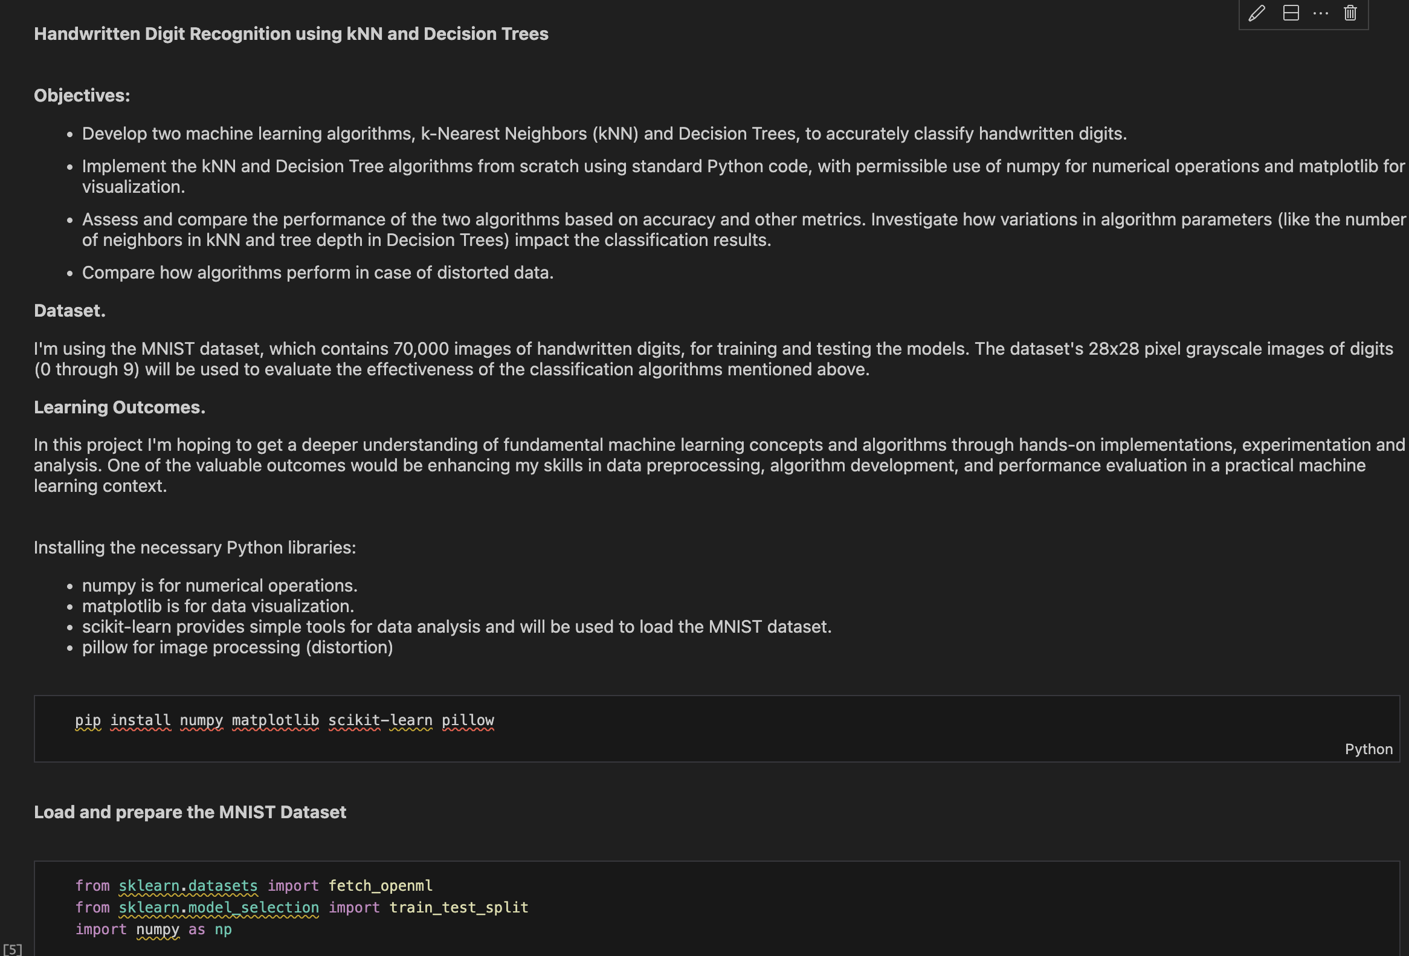
Task: Click 'Load and prepare the MNIST Dataset' heading
Action: (190, 812)
